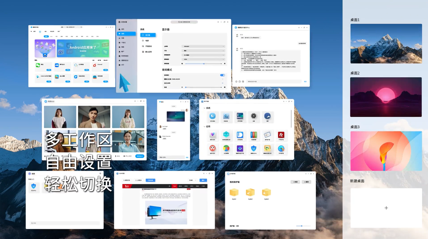Viewport: 428px width, 239px height.
Task: Select 显示器 in the settings system menu
Action: [x=148, y=35]
